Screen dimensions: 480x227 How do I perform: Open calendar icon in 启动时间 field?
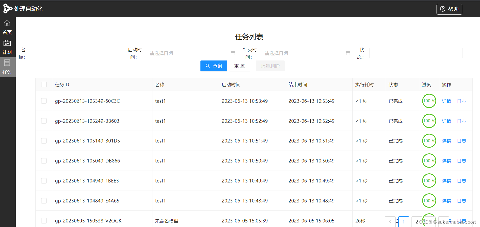coord(233,53)
